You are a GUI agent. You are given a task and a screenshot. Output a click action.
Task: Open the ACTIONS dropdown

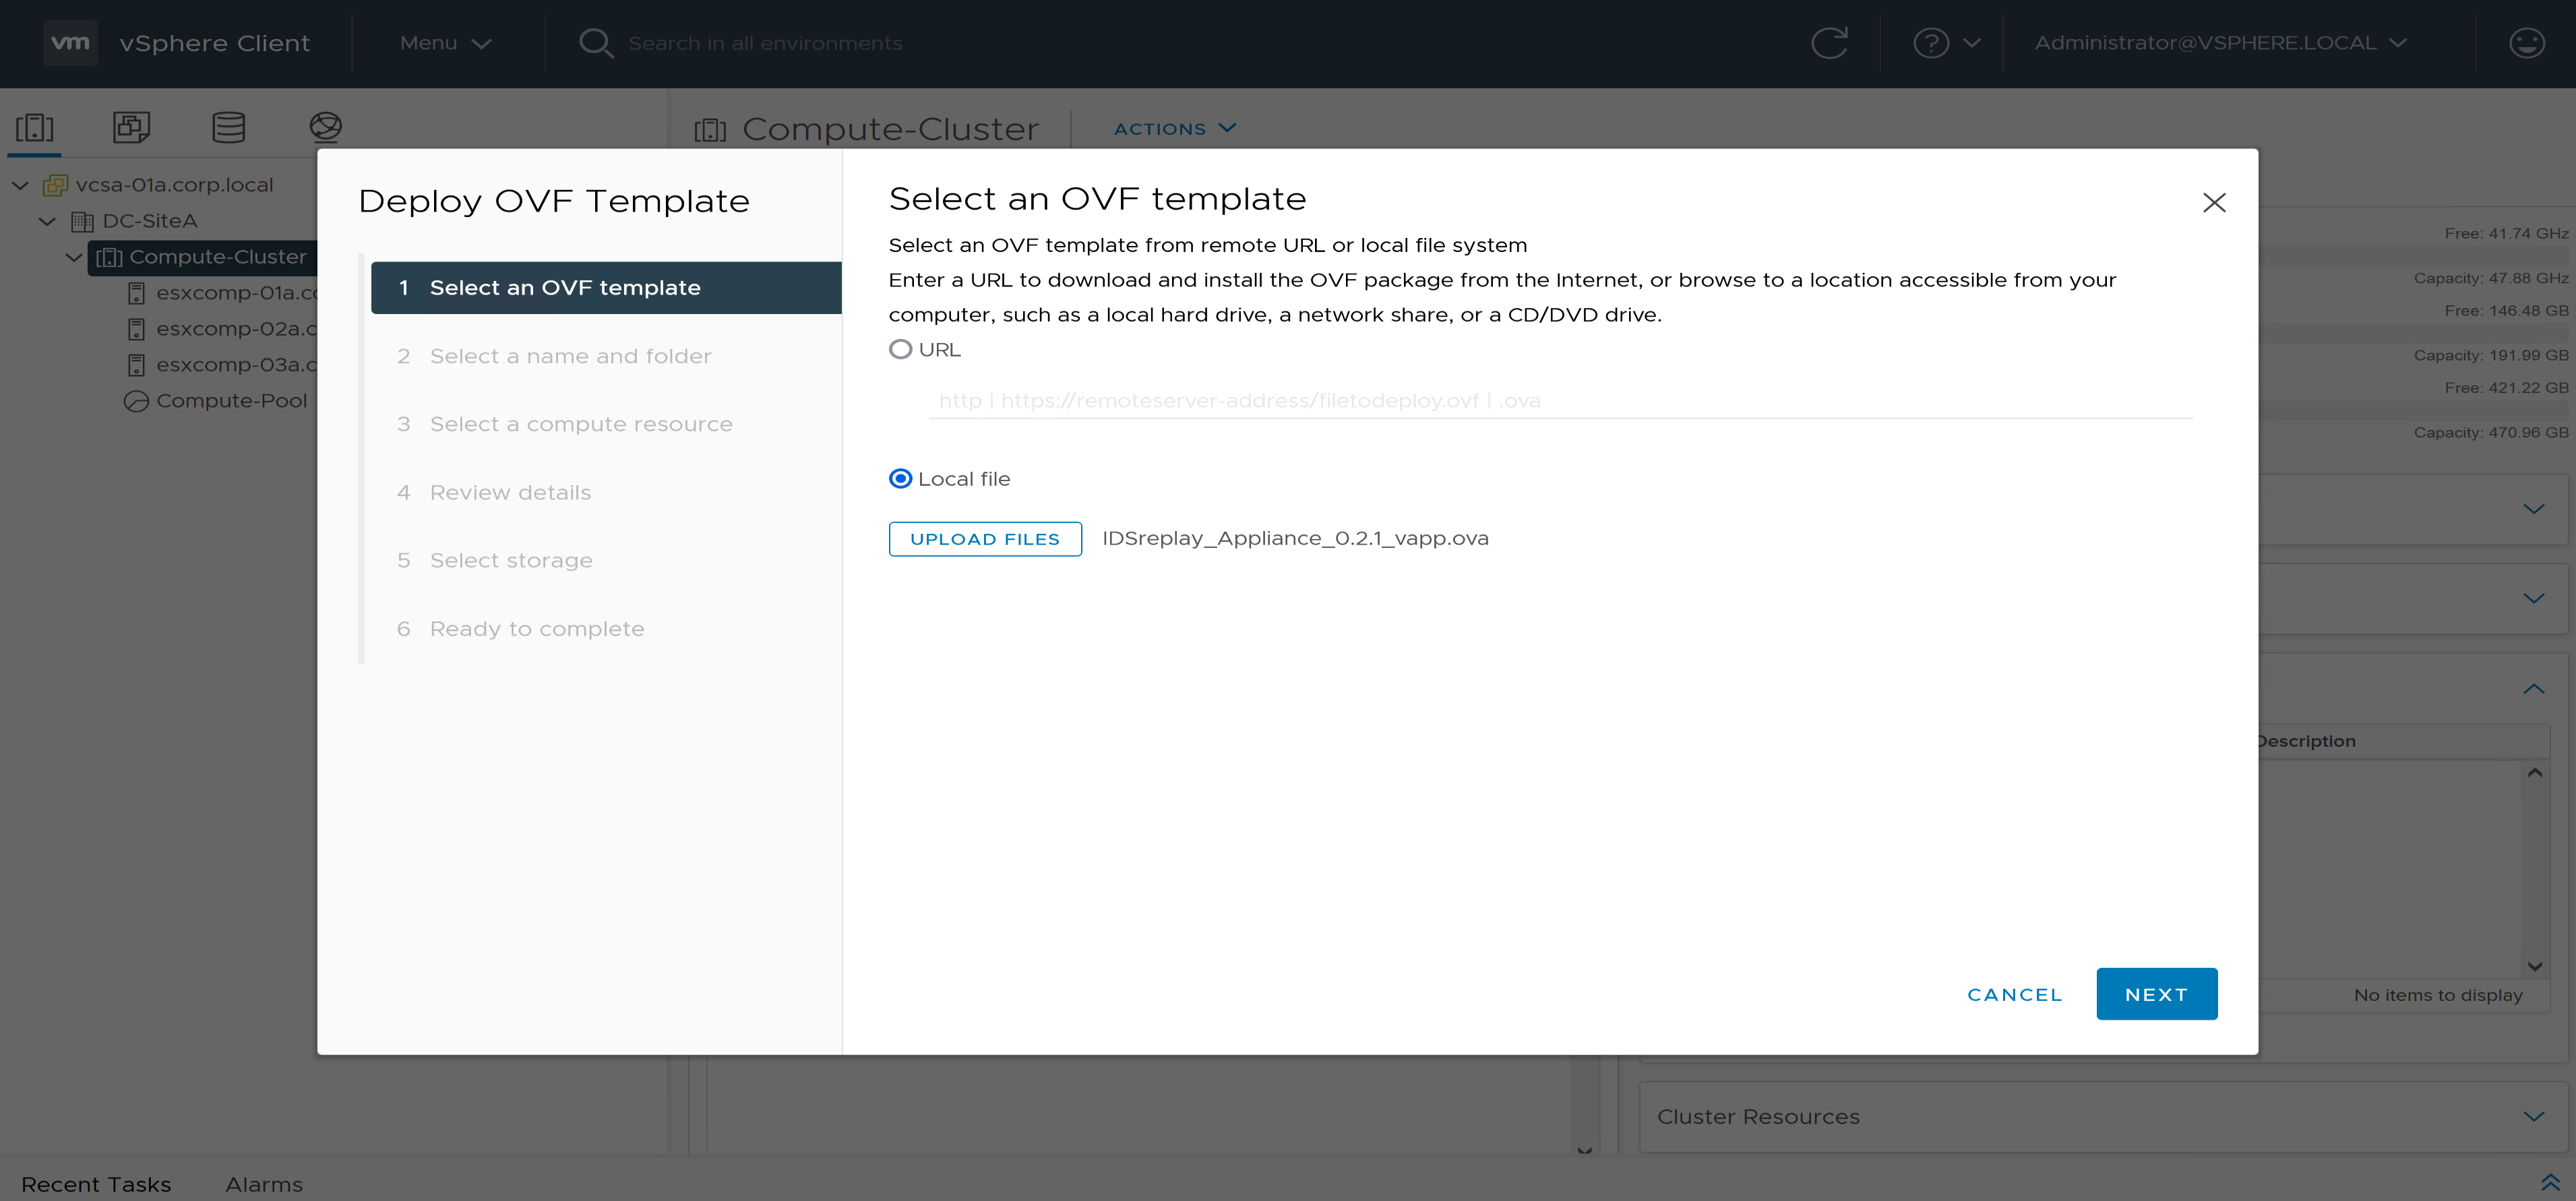1175,129
